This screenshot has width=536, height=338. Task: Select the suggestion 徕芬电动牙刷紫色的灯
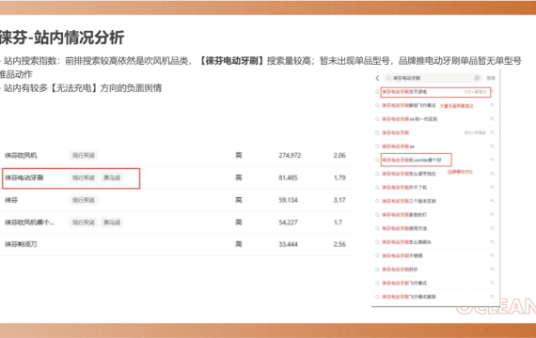point(404,215)
